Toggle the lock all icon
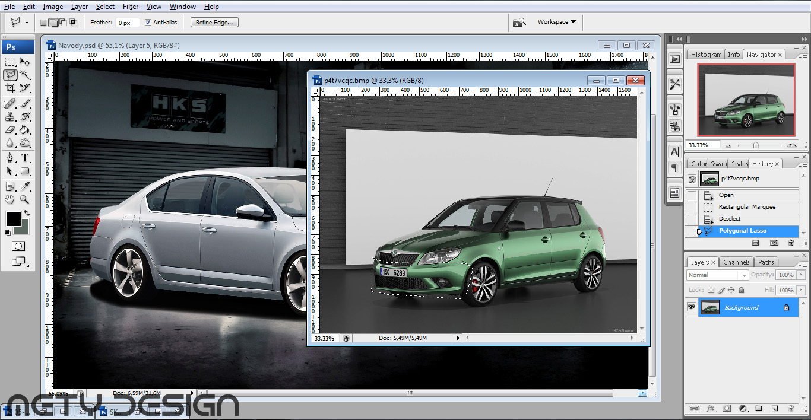Image resolution: width=811 pixels, height=420 pixels. 742,290
